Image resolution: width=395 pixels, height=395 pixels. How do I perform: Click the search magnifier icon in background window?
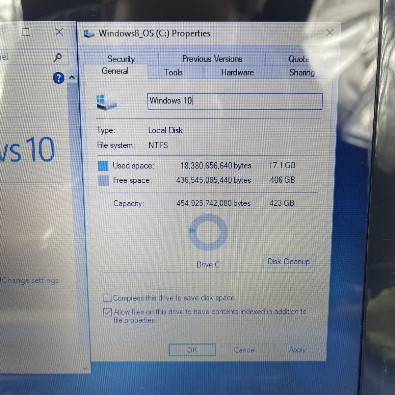click(58, 57)
